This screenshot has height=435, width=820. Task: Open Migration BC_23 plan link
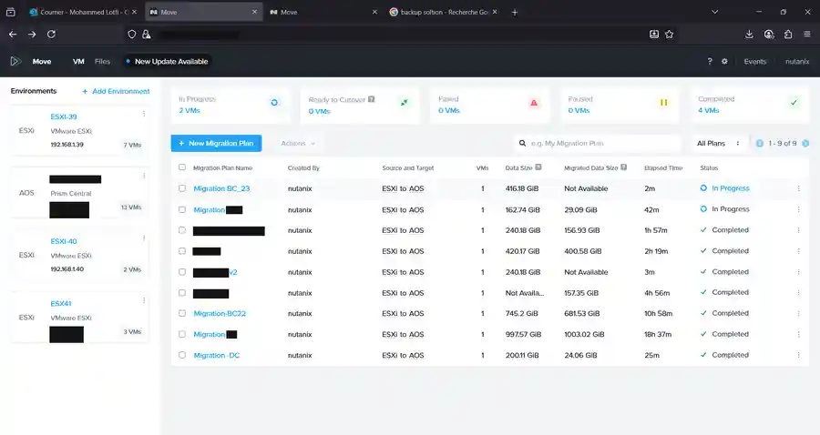tap(221, 188)
